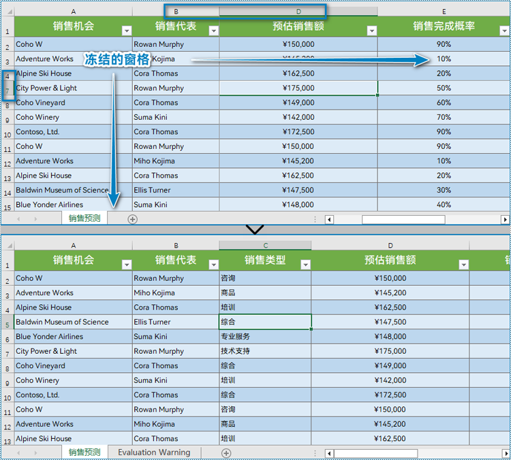Select column D header in bottom sheet
This screenshot has width=511, height=460.
tap(390, 246)
